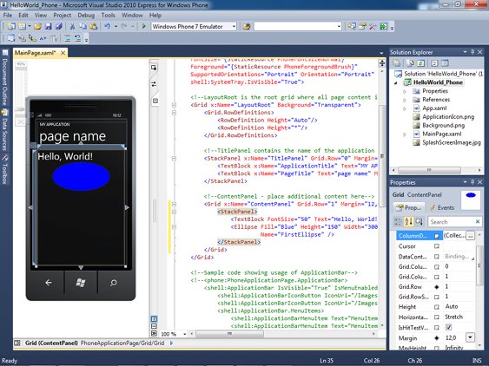Open the Windows Phone 7 Emulator dropdown
Screen dimensions: 489x366
click(234, 27)
